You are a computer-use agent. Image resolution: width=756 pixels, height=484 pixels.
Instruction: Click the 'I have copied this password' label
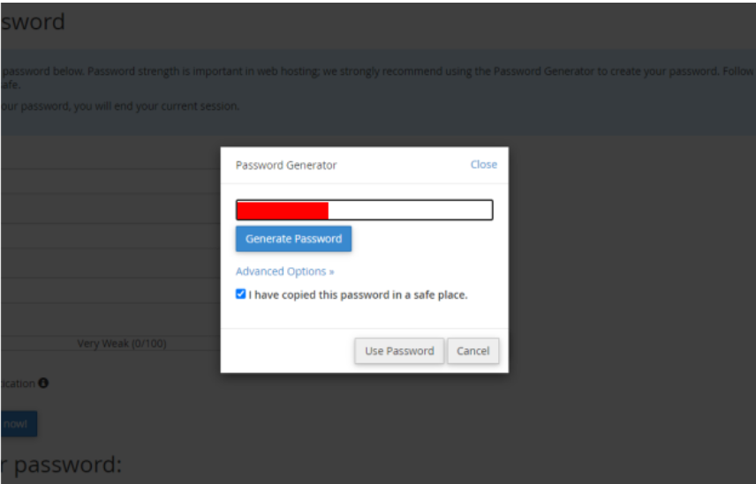click(x=359, y=295)
